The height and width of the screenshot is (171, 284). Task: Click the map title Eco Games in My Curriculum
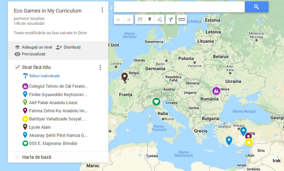tap(48, 11)
